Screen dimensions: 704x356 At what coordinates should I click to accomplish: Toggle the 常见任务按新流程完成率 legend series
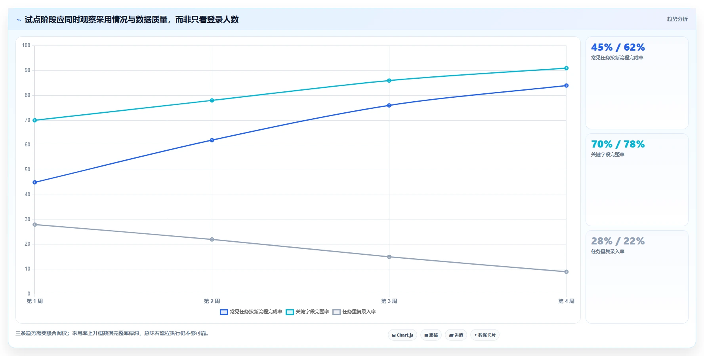(251, 312)
